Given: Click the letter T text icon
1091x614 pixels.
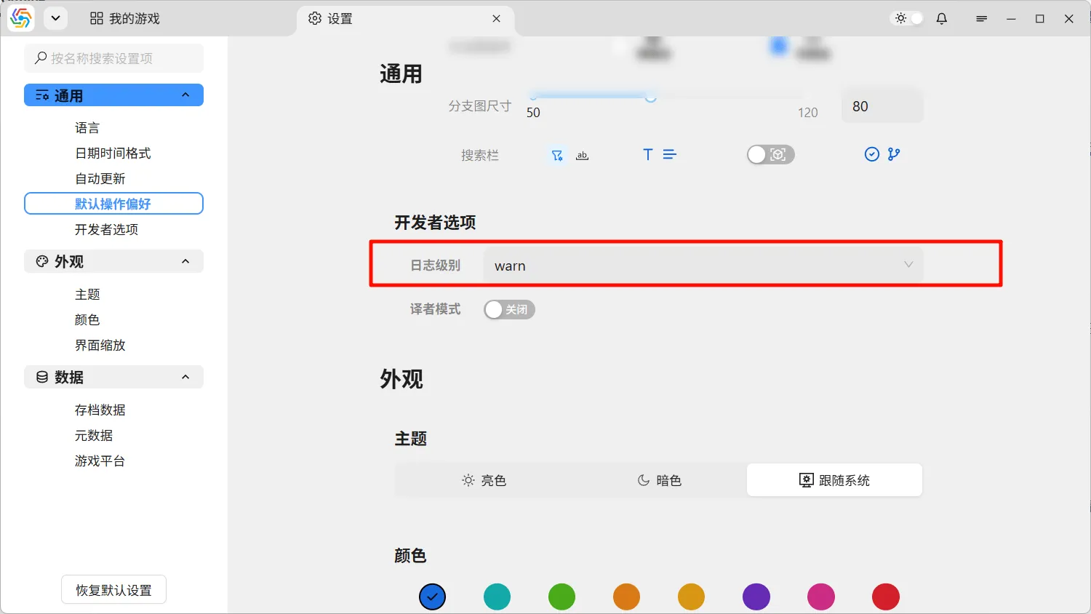Looking at the screenshot, I should [x=647, y=154].
